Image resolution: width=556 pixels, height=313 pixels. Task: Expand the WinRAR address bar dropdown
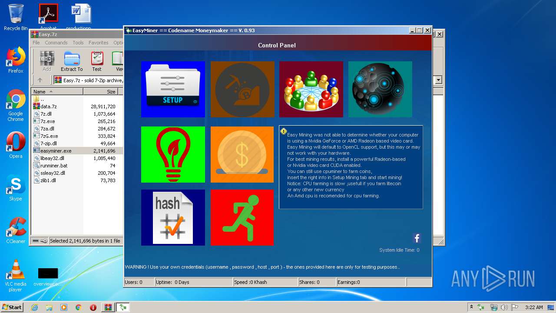click(x=438, y=80)
